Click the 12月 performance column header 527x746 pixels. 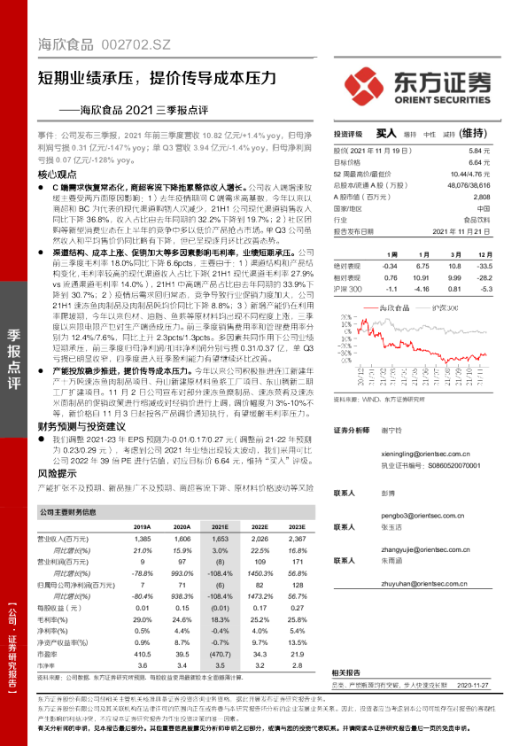tap(485, 254)
